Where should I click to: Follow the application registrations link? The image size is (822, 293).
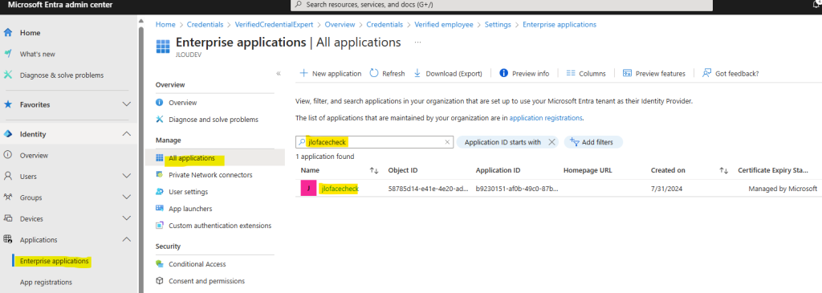(546, 118)
